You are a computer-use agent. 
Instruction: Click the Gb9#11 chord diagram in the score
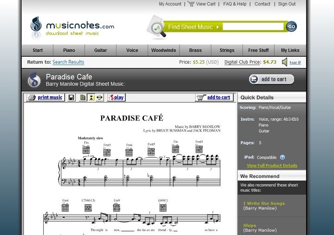point(163,207)
